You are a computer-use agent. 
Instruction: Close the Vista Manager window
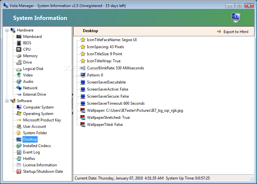pyautogui.click(x=249, y=6)
